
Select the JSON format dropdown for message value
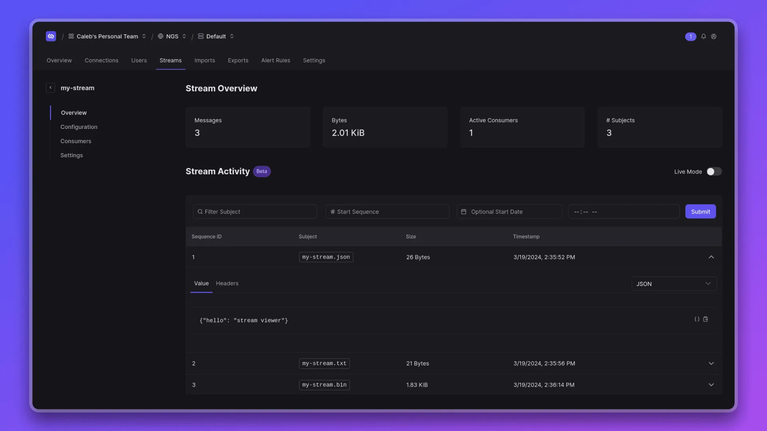coord(674,284)
